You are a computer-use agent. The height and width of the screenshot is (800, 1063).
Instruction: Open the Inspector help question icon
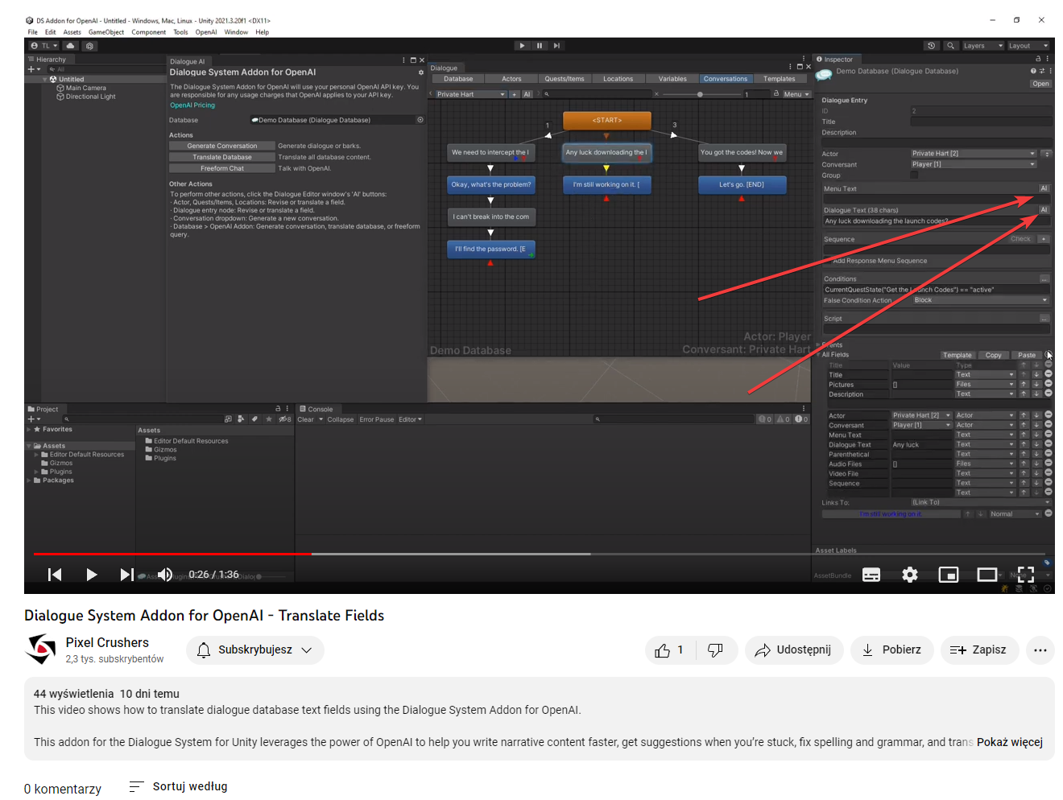1033,71
